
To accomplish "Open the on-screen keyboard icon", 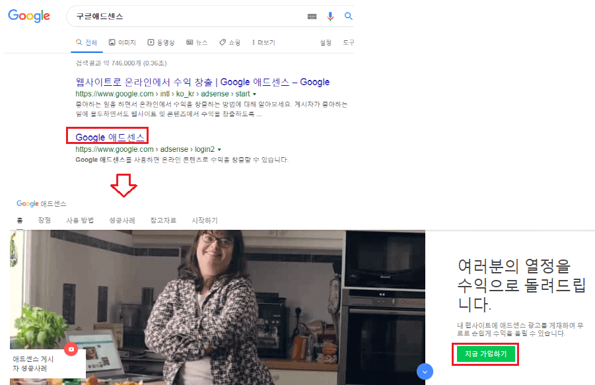I will (312, 17).
